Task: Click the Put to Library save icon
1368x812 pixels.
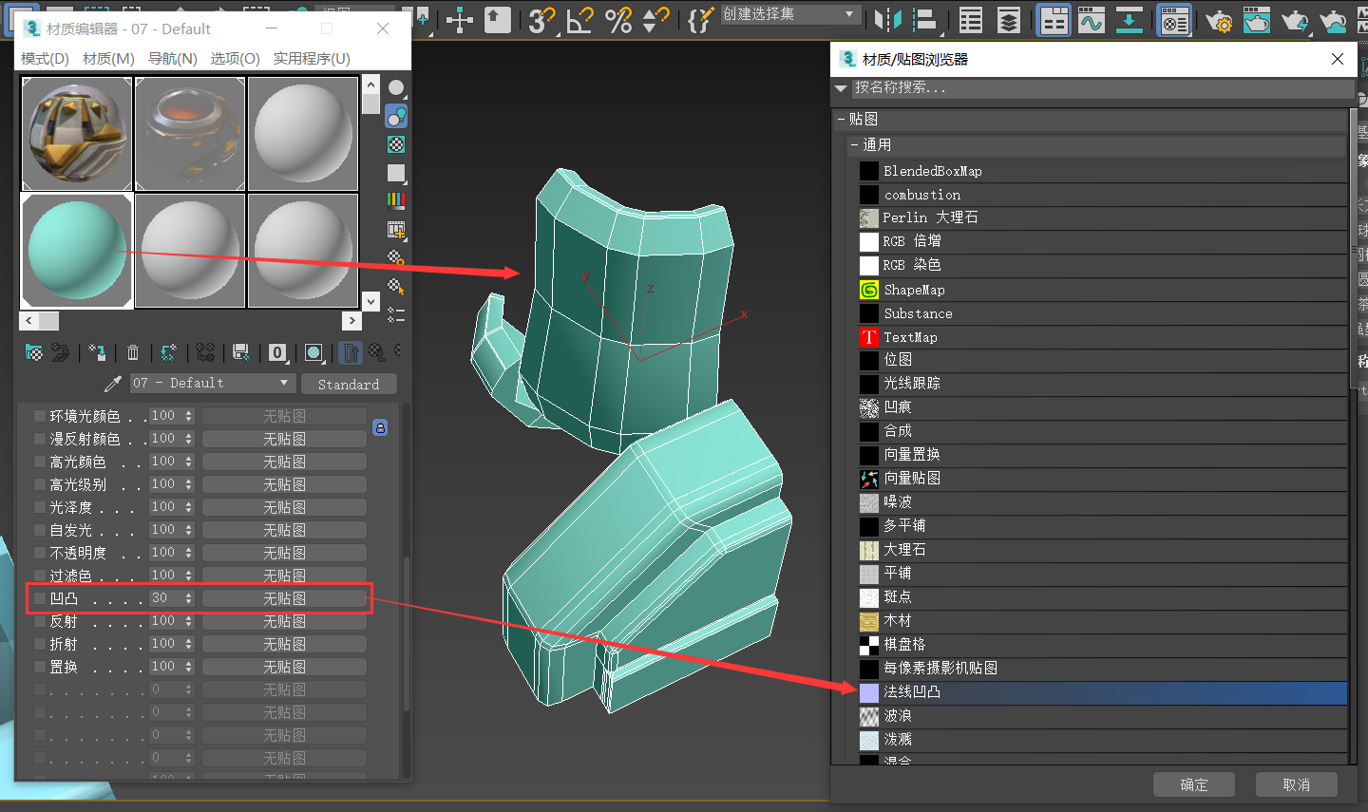Action: point(241,353)
